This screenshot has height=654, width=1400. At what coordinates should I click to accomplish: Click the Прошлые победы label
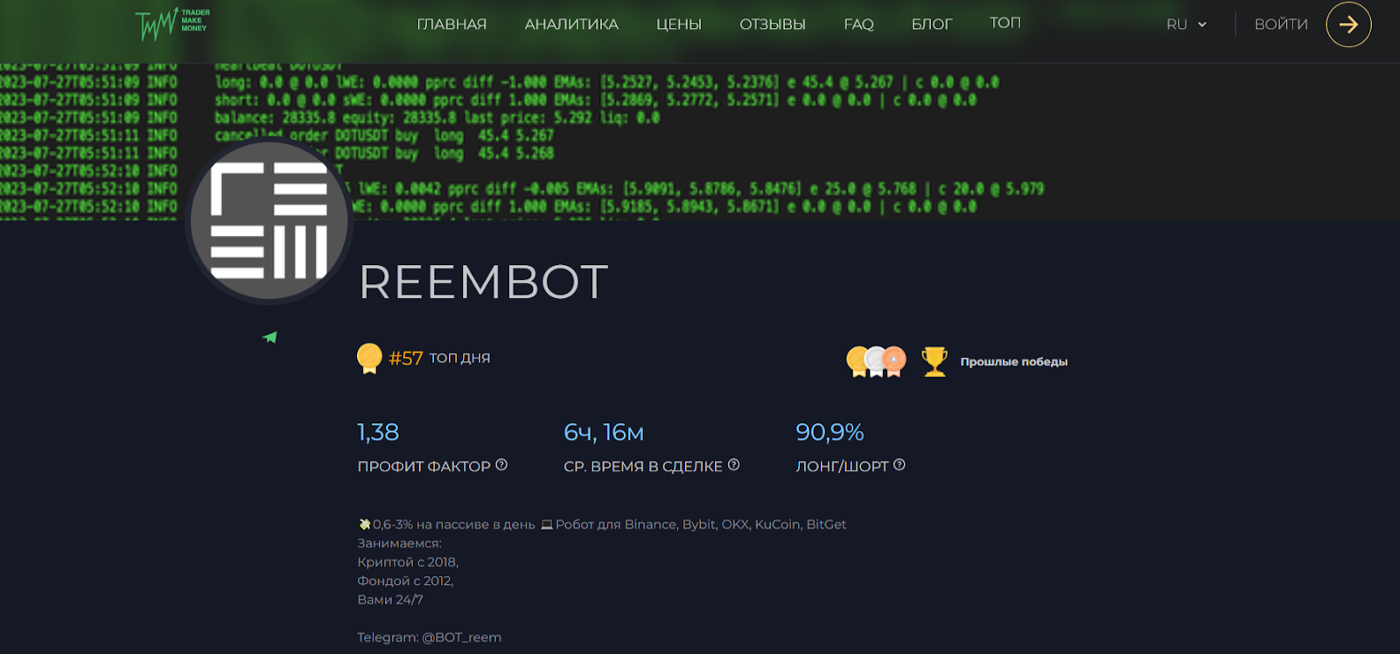click(1013, 362)
